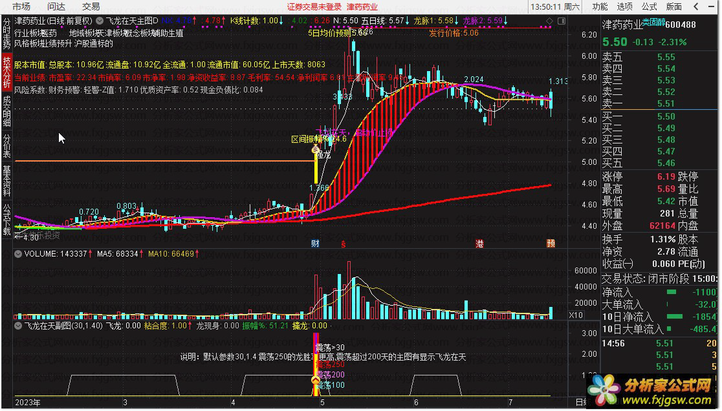Click the 5日均价预测 label
This screenshot has height=411, width=722.
[329, 33]
